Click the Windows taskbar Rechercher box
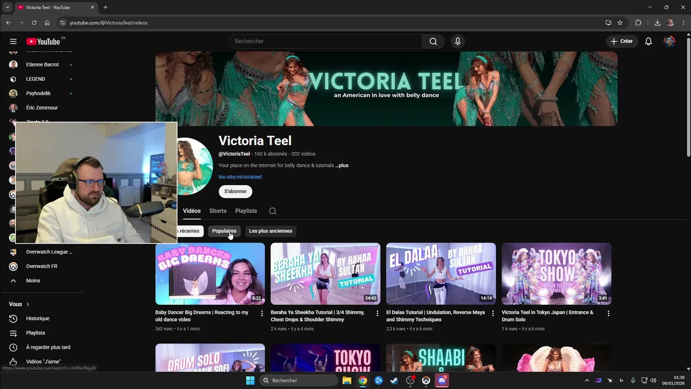The image size is (691, 389). [299, 380]
